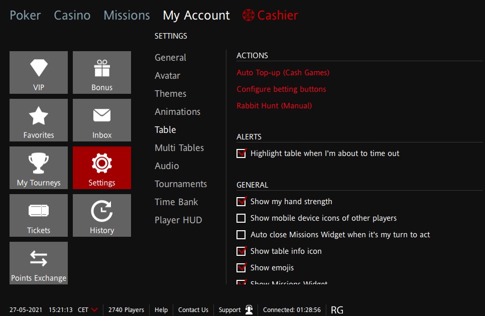Click the 27-05-2021 date text

coord(26,310)
